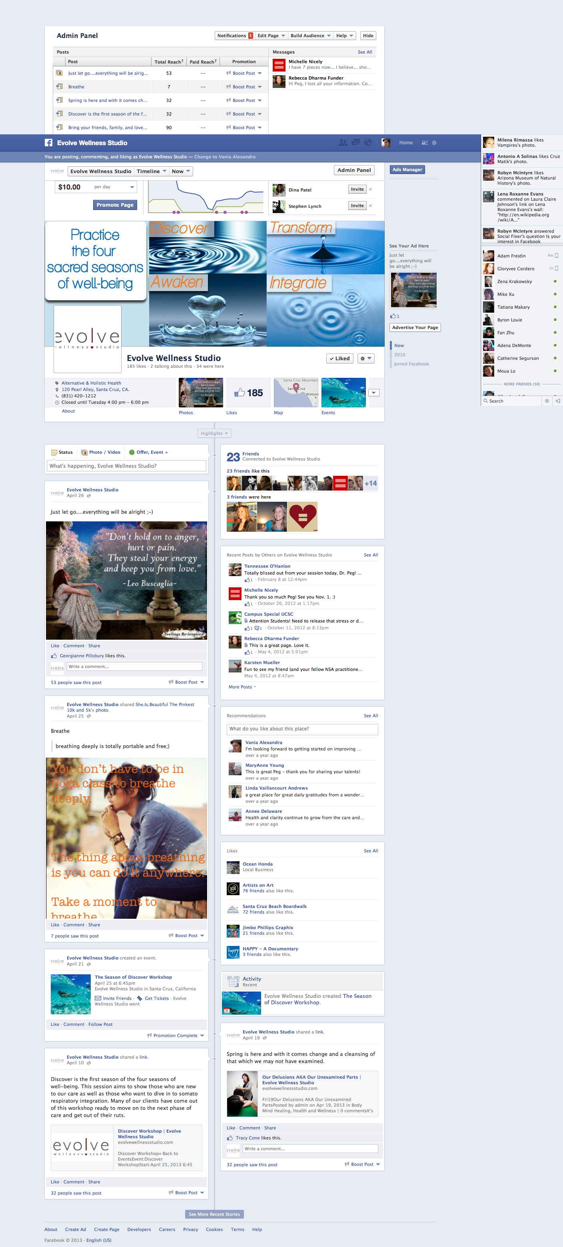
Task: Click the Artists on Art page icon
Action: point(234,888)
